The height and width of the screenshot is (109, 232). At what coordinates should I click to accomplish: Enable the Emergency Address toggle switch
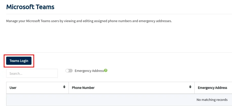[x=69, y=71]
